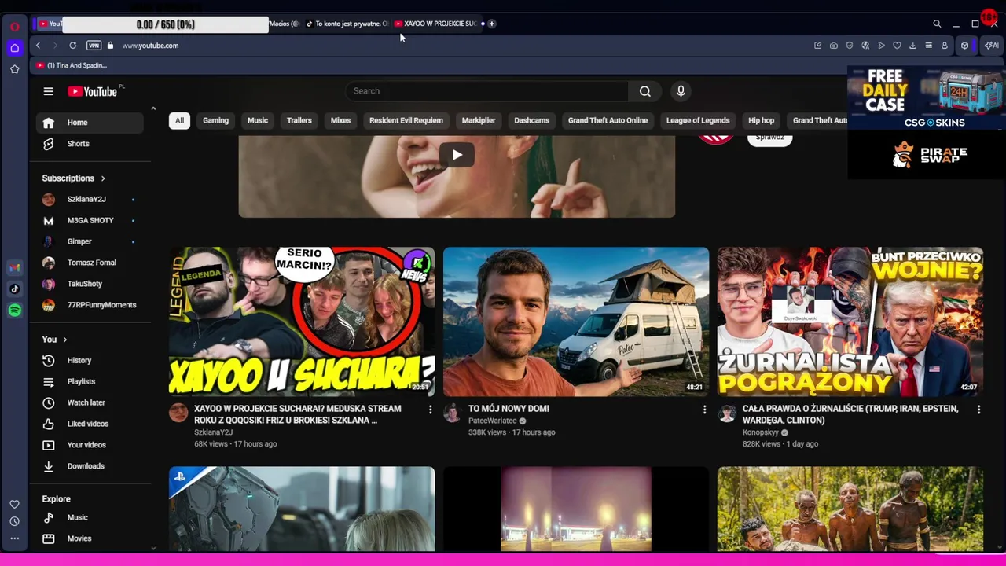The width and height of the screenshot is (1006, 566).
Task: Click Opera sidebar home icon
Action: 14,48
